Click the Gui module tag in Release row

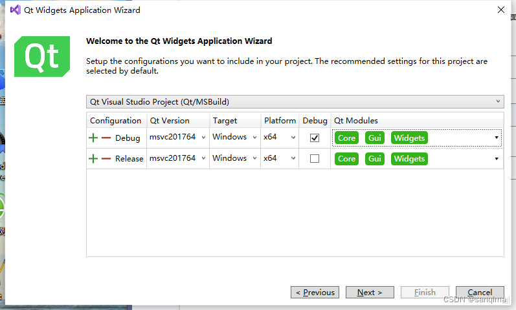pos(374,159)
